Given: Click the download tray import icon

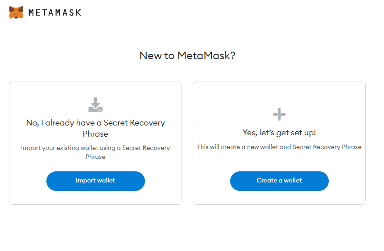Looking at the screenshot, I should click(95, 105).
